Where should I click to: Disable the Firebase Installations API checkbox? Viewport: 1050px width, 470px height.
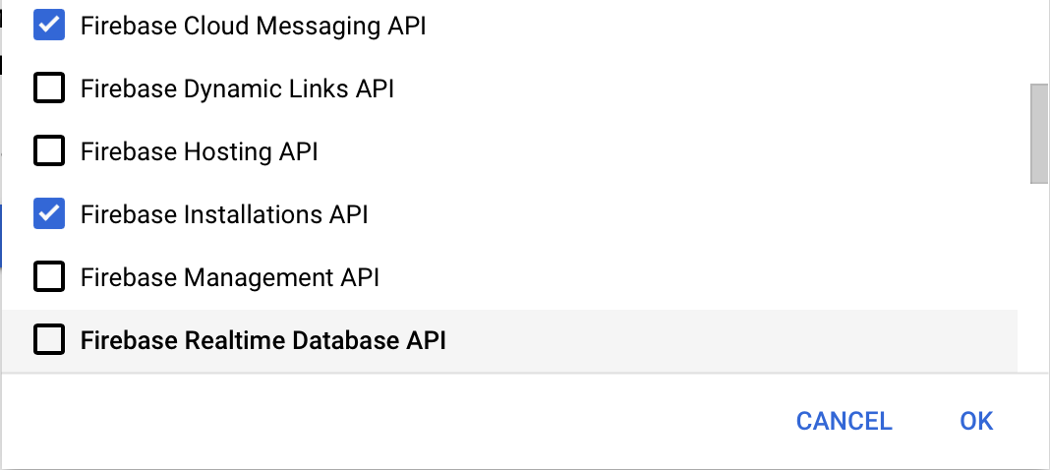click(49, 214)
